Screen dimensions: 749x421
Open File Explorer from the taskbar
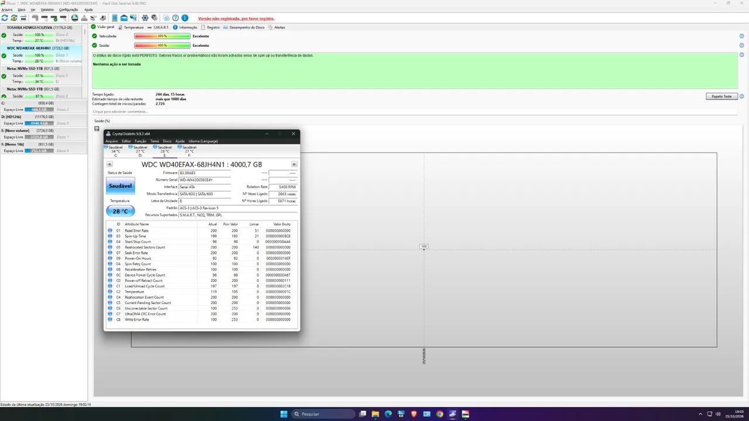coord(375,414)
